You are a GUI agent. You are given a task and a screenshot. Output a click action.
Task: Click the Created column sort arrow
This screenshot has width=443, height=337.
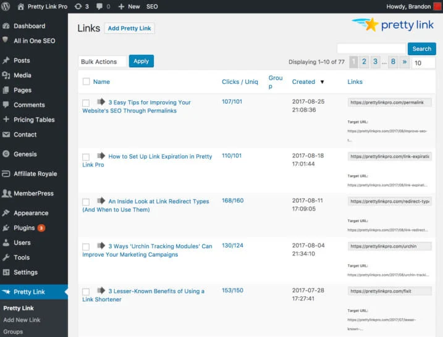point(322,82)
